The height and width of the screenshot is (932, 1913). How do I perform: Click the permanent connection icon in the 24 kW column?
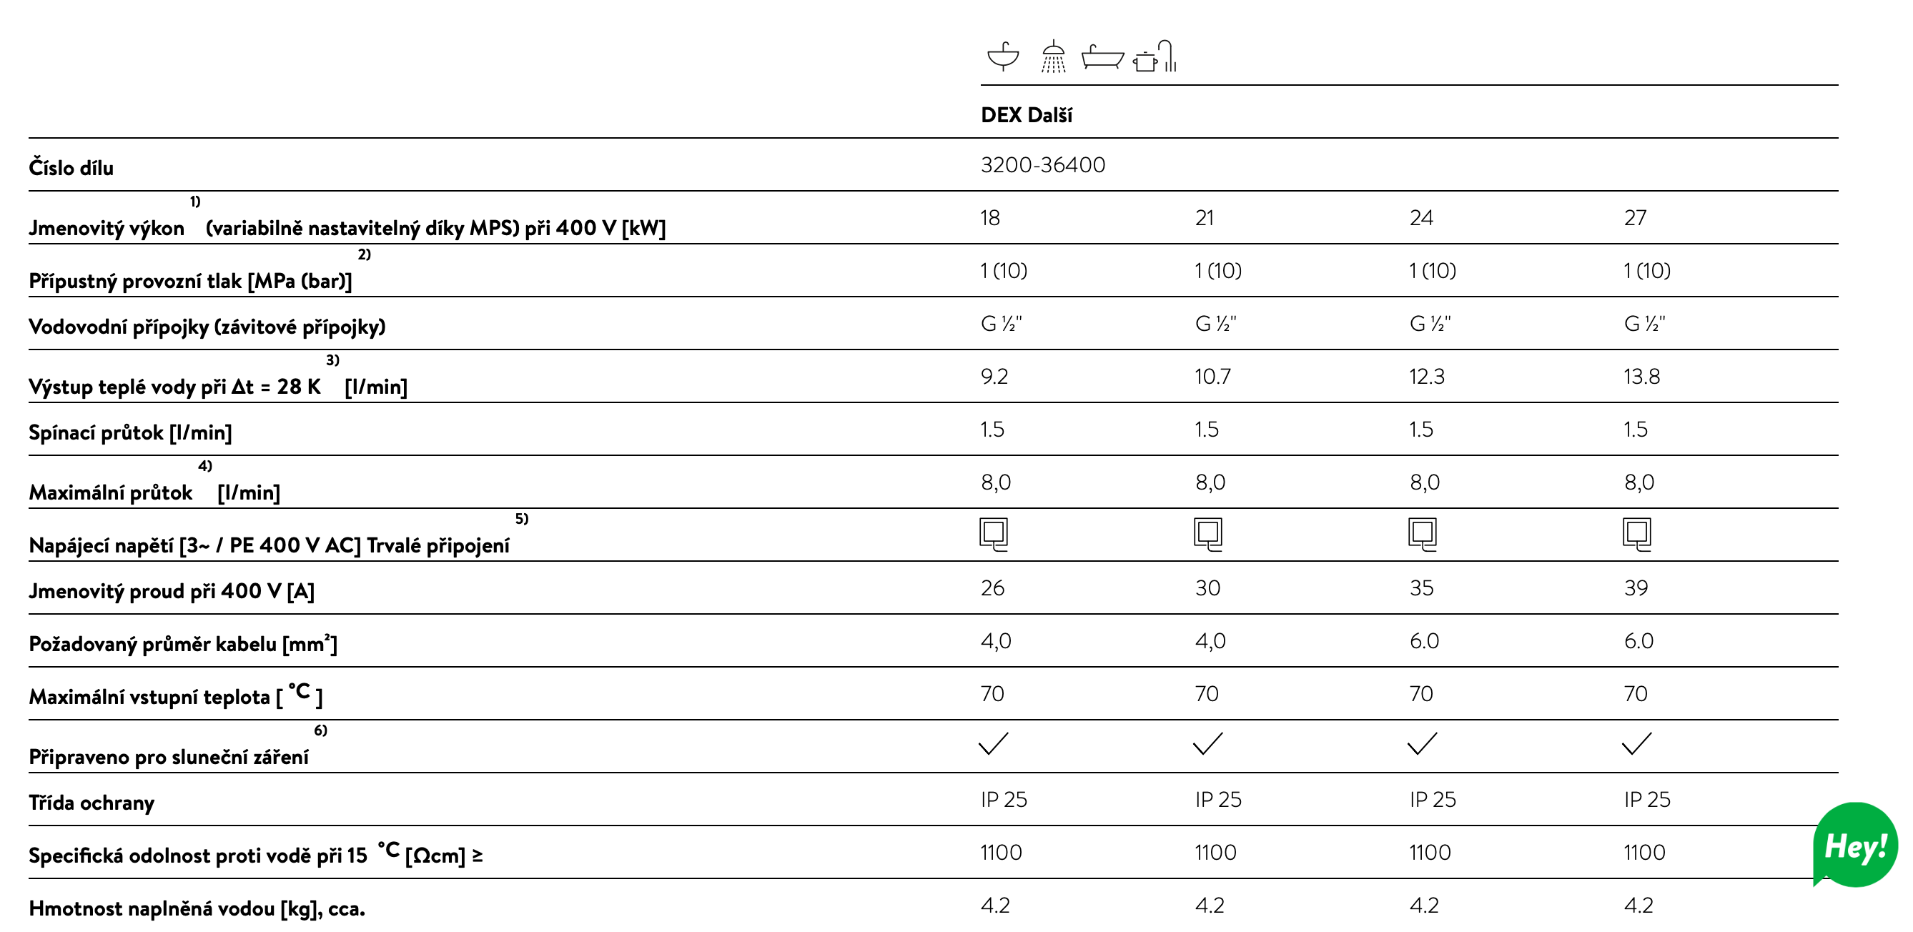point(1422,534)
